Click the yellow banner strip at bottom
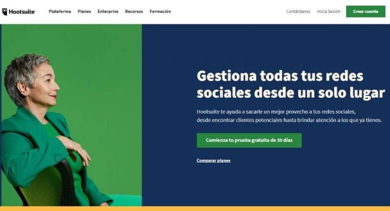This screenshot has height=211, width=390. coord(195,209)
